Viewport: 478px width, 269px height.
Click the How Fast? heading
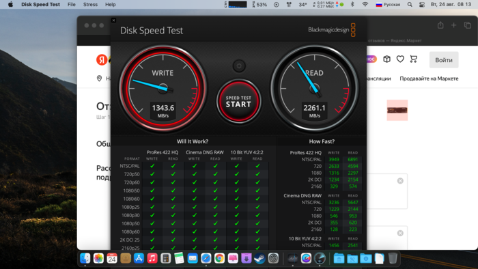click(x=322, y=141)
